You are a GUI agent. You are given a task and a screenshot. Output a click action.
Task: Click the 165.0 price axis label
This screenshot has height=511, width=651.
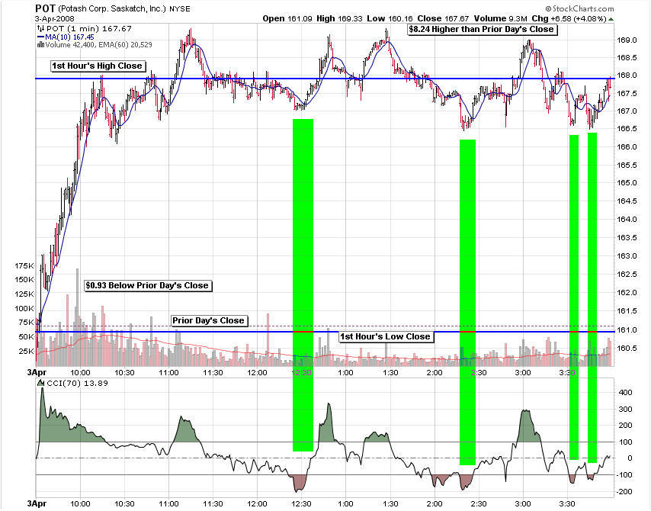click(x=627, y=183)
